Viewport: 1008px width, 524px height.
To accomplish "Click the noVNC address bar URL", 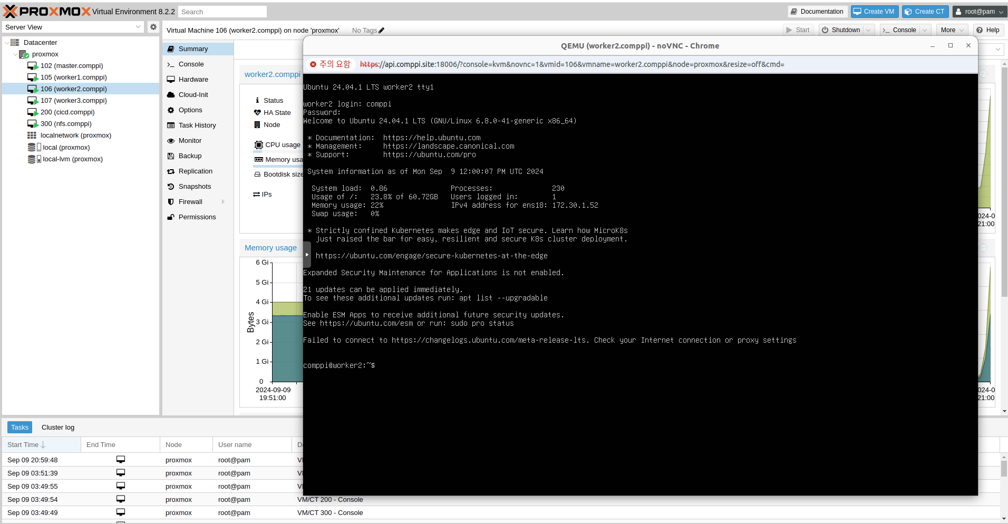I will pos(572,64).
